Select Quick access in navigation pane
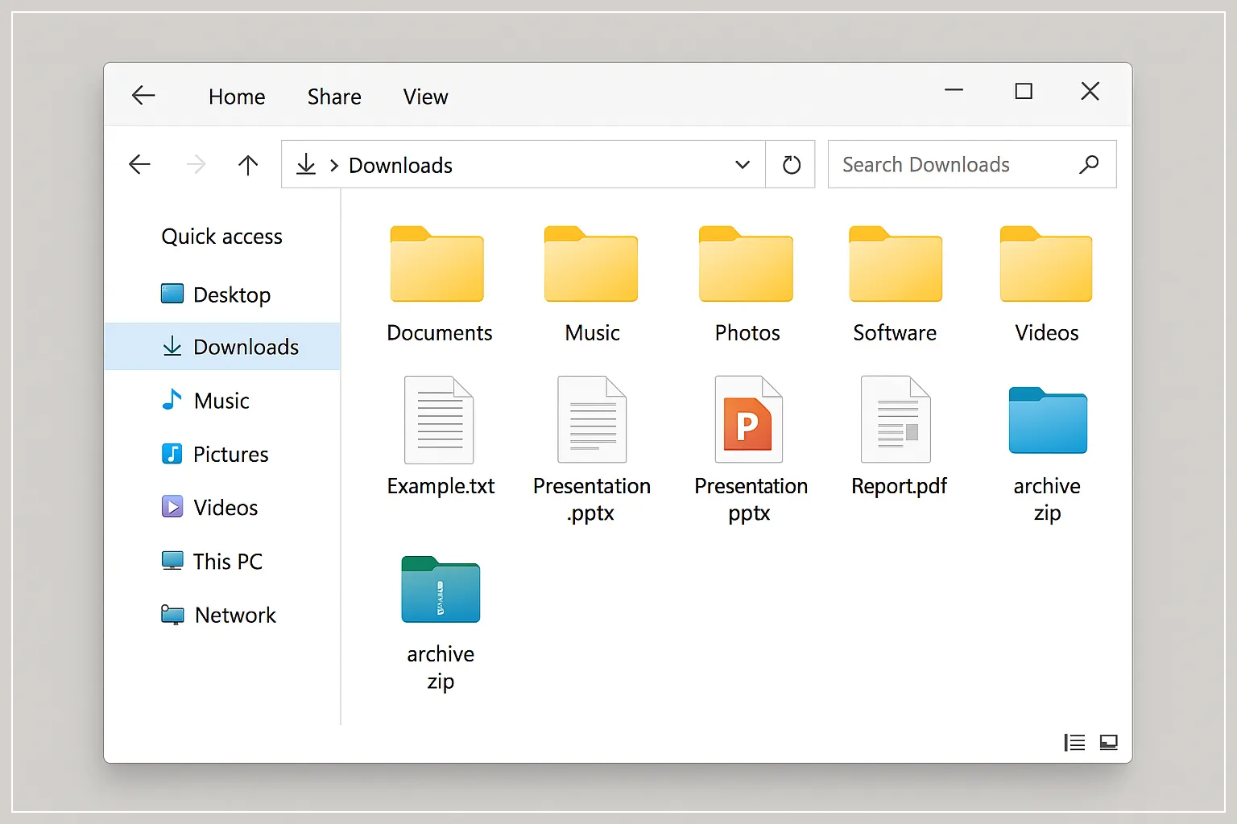The height and width of the screenshot is (824, 1237). (222, 237)
